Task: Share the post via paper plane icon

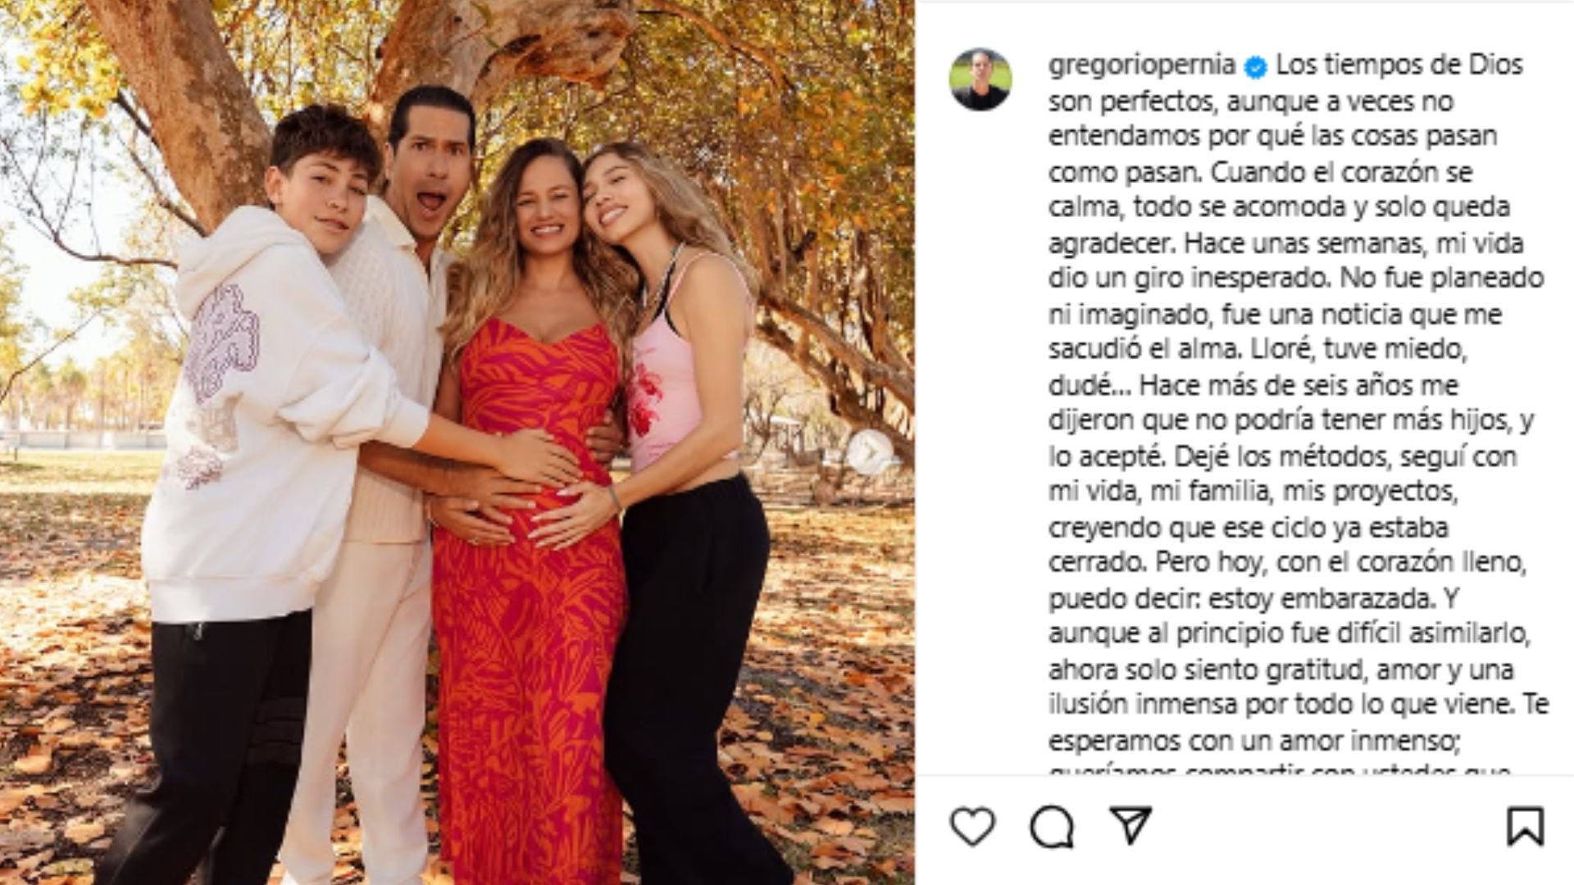Action: point(1131,824)
